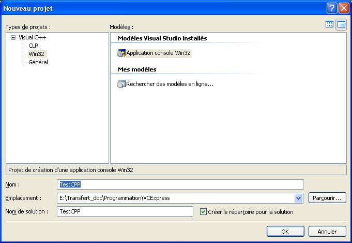Switch to small icons list view
Viewport: 352px width, 243px height.
click(x=341, y=24)
